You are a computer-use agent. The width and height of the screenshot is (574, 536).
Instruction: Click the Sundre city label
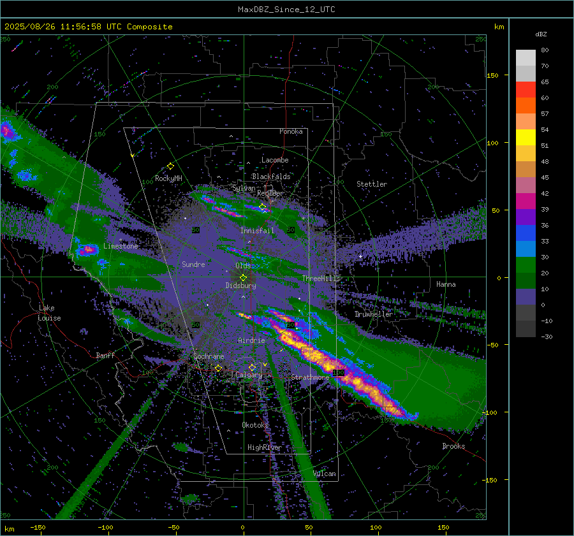[x=193, y=264]
